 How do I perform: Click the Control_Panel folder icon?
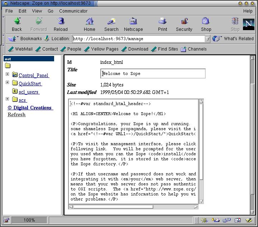click(x=15, y=75)
